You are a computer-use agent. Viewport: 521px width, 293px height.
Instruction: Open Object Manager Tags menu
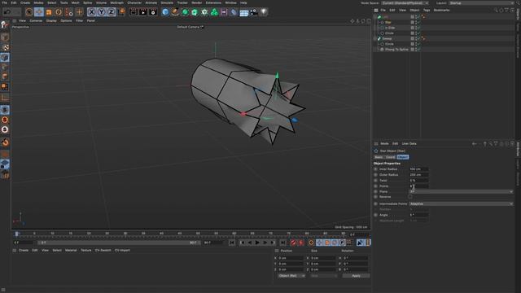click(427, 10)
